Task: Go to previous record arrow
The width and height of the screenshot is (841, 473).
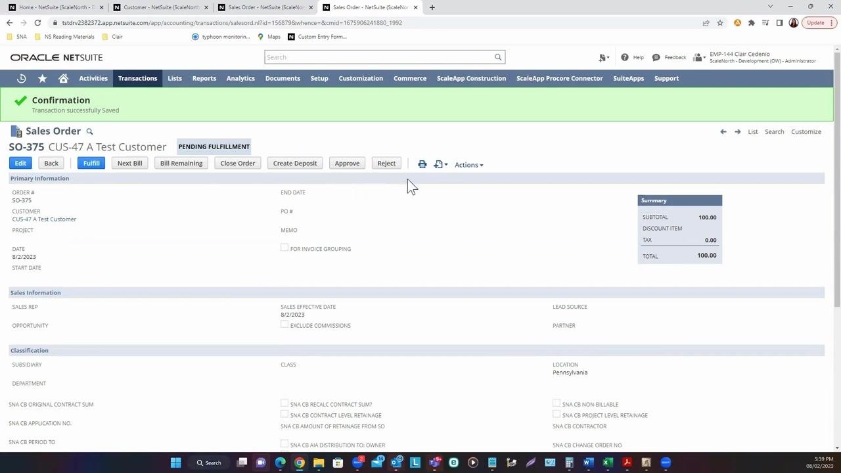Action: (x=723, y=131)
